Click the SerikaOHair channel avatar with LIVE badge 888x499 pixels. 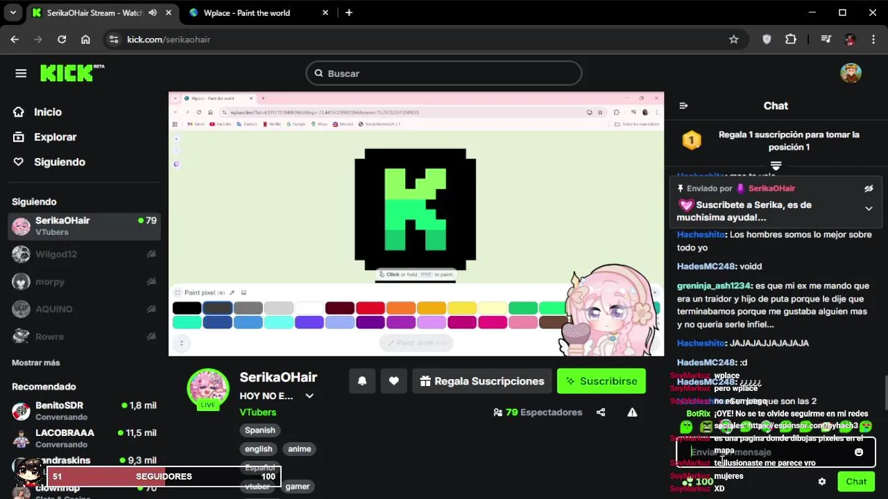(x=208, y=389)
